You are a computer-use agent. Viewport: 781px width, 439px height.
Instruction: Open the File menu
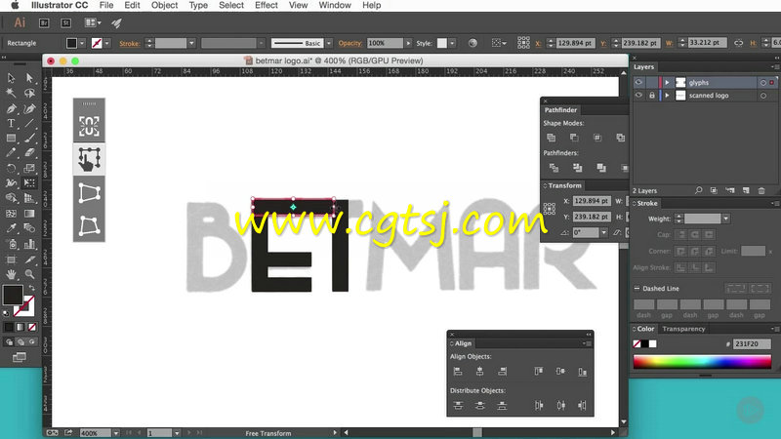[106, 5]
